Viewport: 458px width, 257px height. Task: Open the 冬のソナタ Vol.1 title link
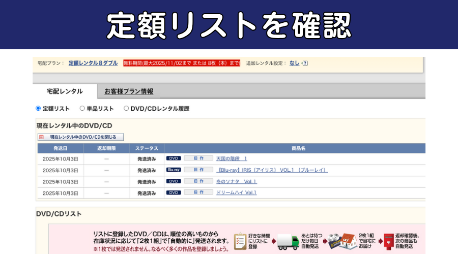[236, 181]
